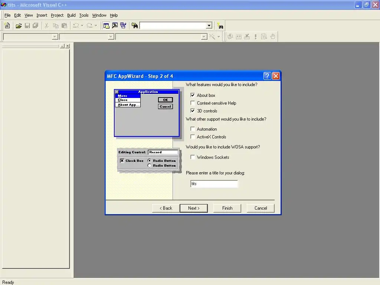Open the WizardBar filter dropdown
This screenshot has width=380, height=285.
coord(111,37)
